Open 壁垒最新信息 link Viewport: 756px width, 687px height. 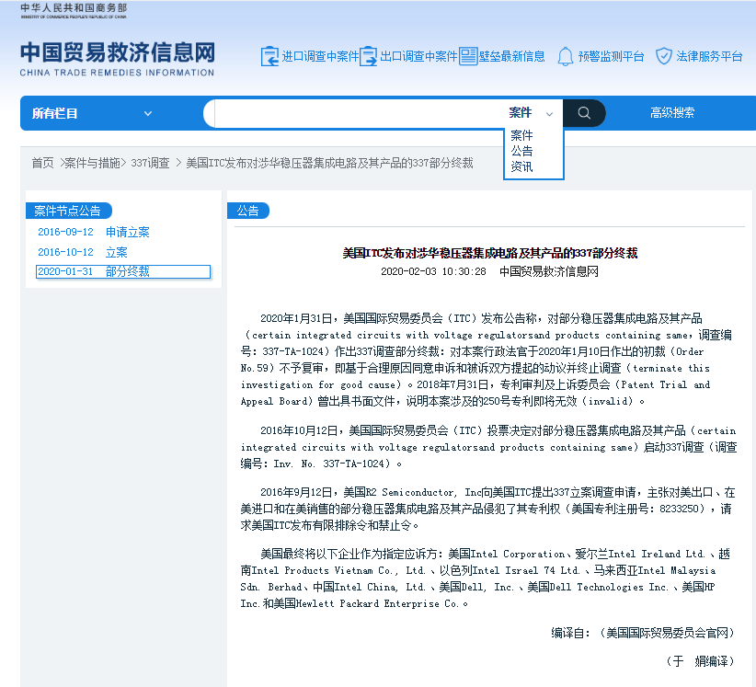511,56
